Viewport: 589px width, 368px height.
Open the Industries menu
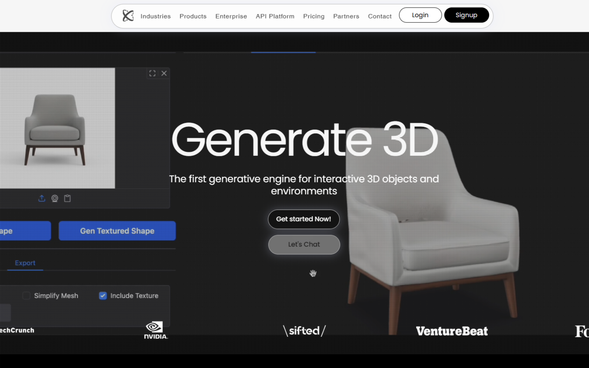[155, 16]
